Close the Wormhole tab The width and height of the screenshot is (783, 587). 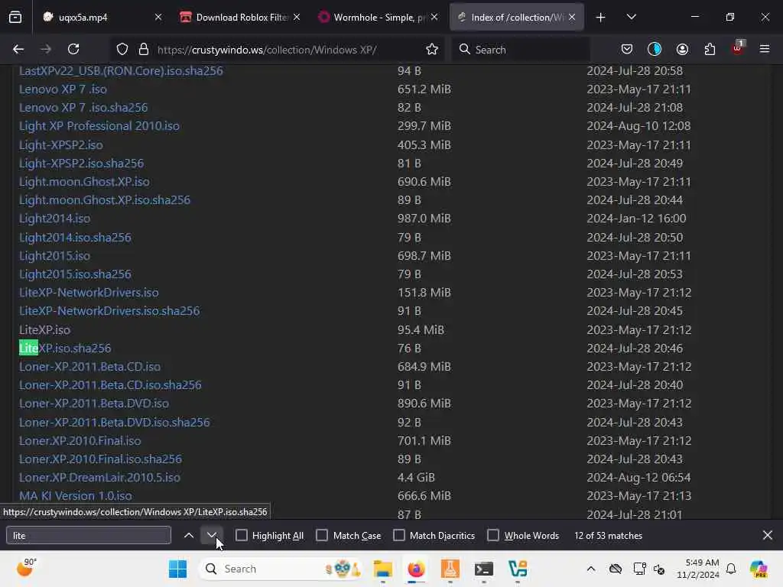pyautogui.click(x=434, y=18)
